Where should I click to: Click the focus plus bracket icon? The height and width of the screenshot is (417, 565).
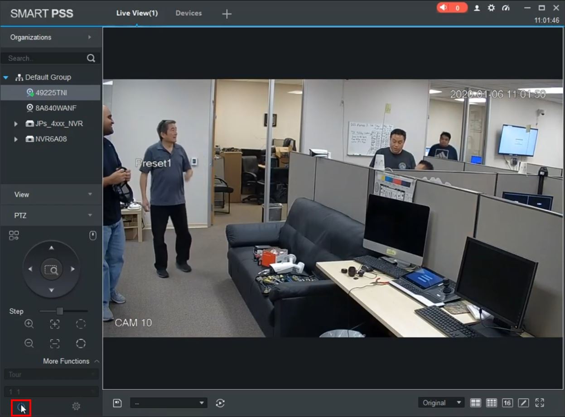[54, 324]
